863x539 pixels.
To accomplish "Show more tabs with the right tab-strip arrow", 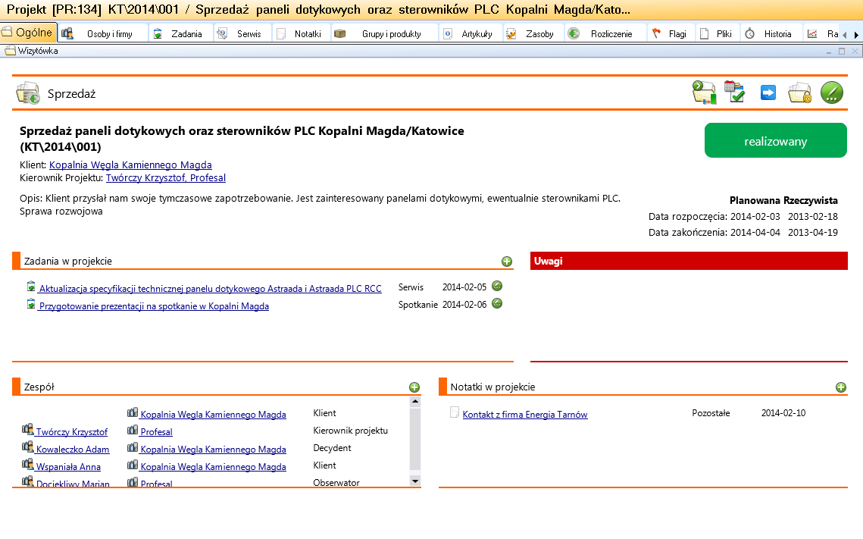I will [x=856, y=35].
